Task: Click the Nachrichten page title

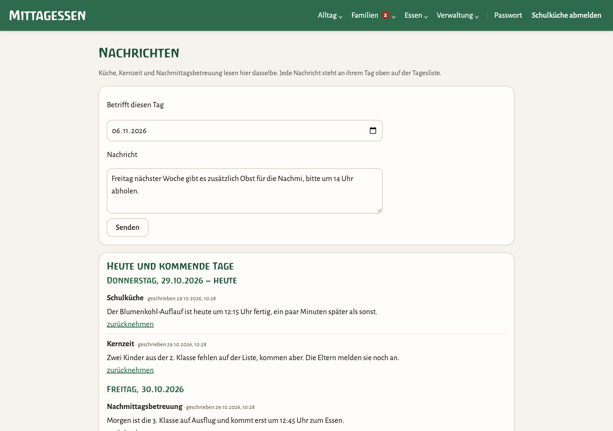Action: tap(139, 53)
